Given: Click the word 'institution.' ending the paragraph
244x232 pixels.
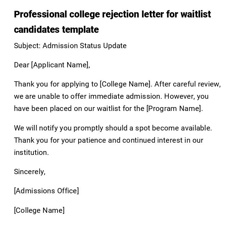Looking at the screenshot, I should [31, 152].
